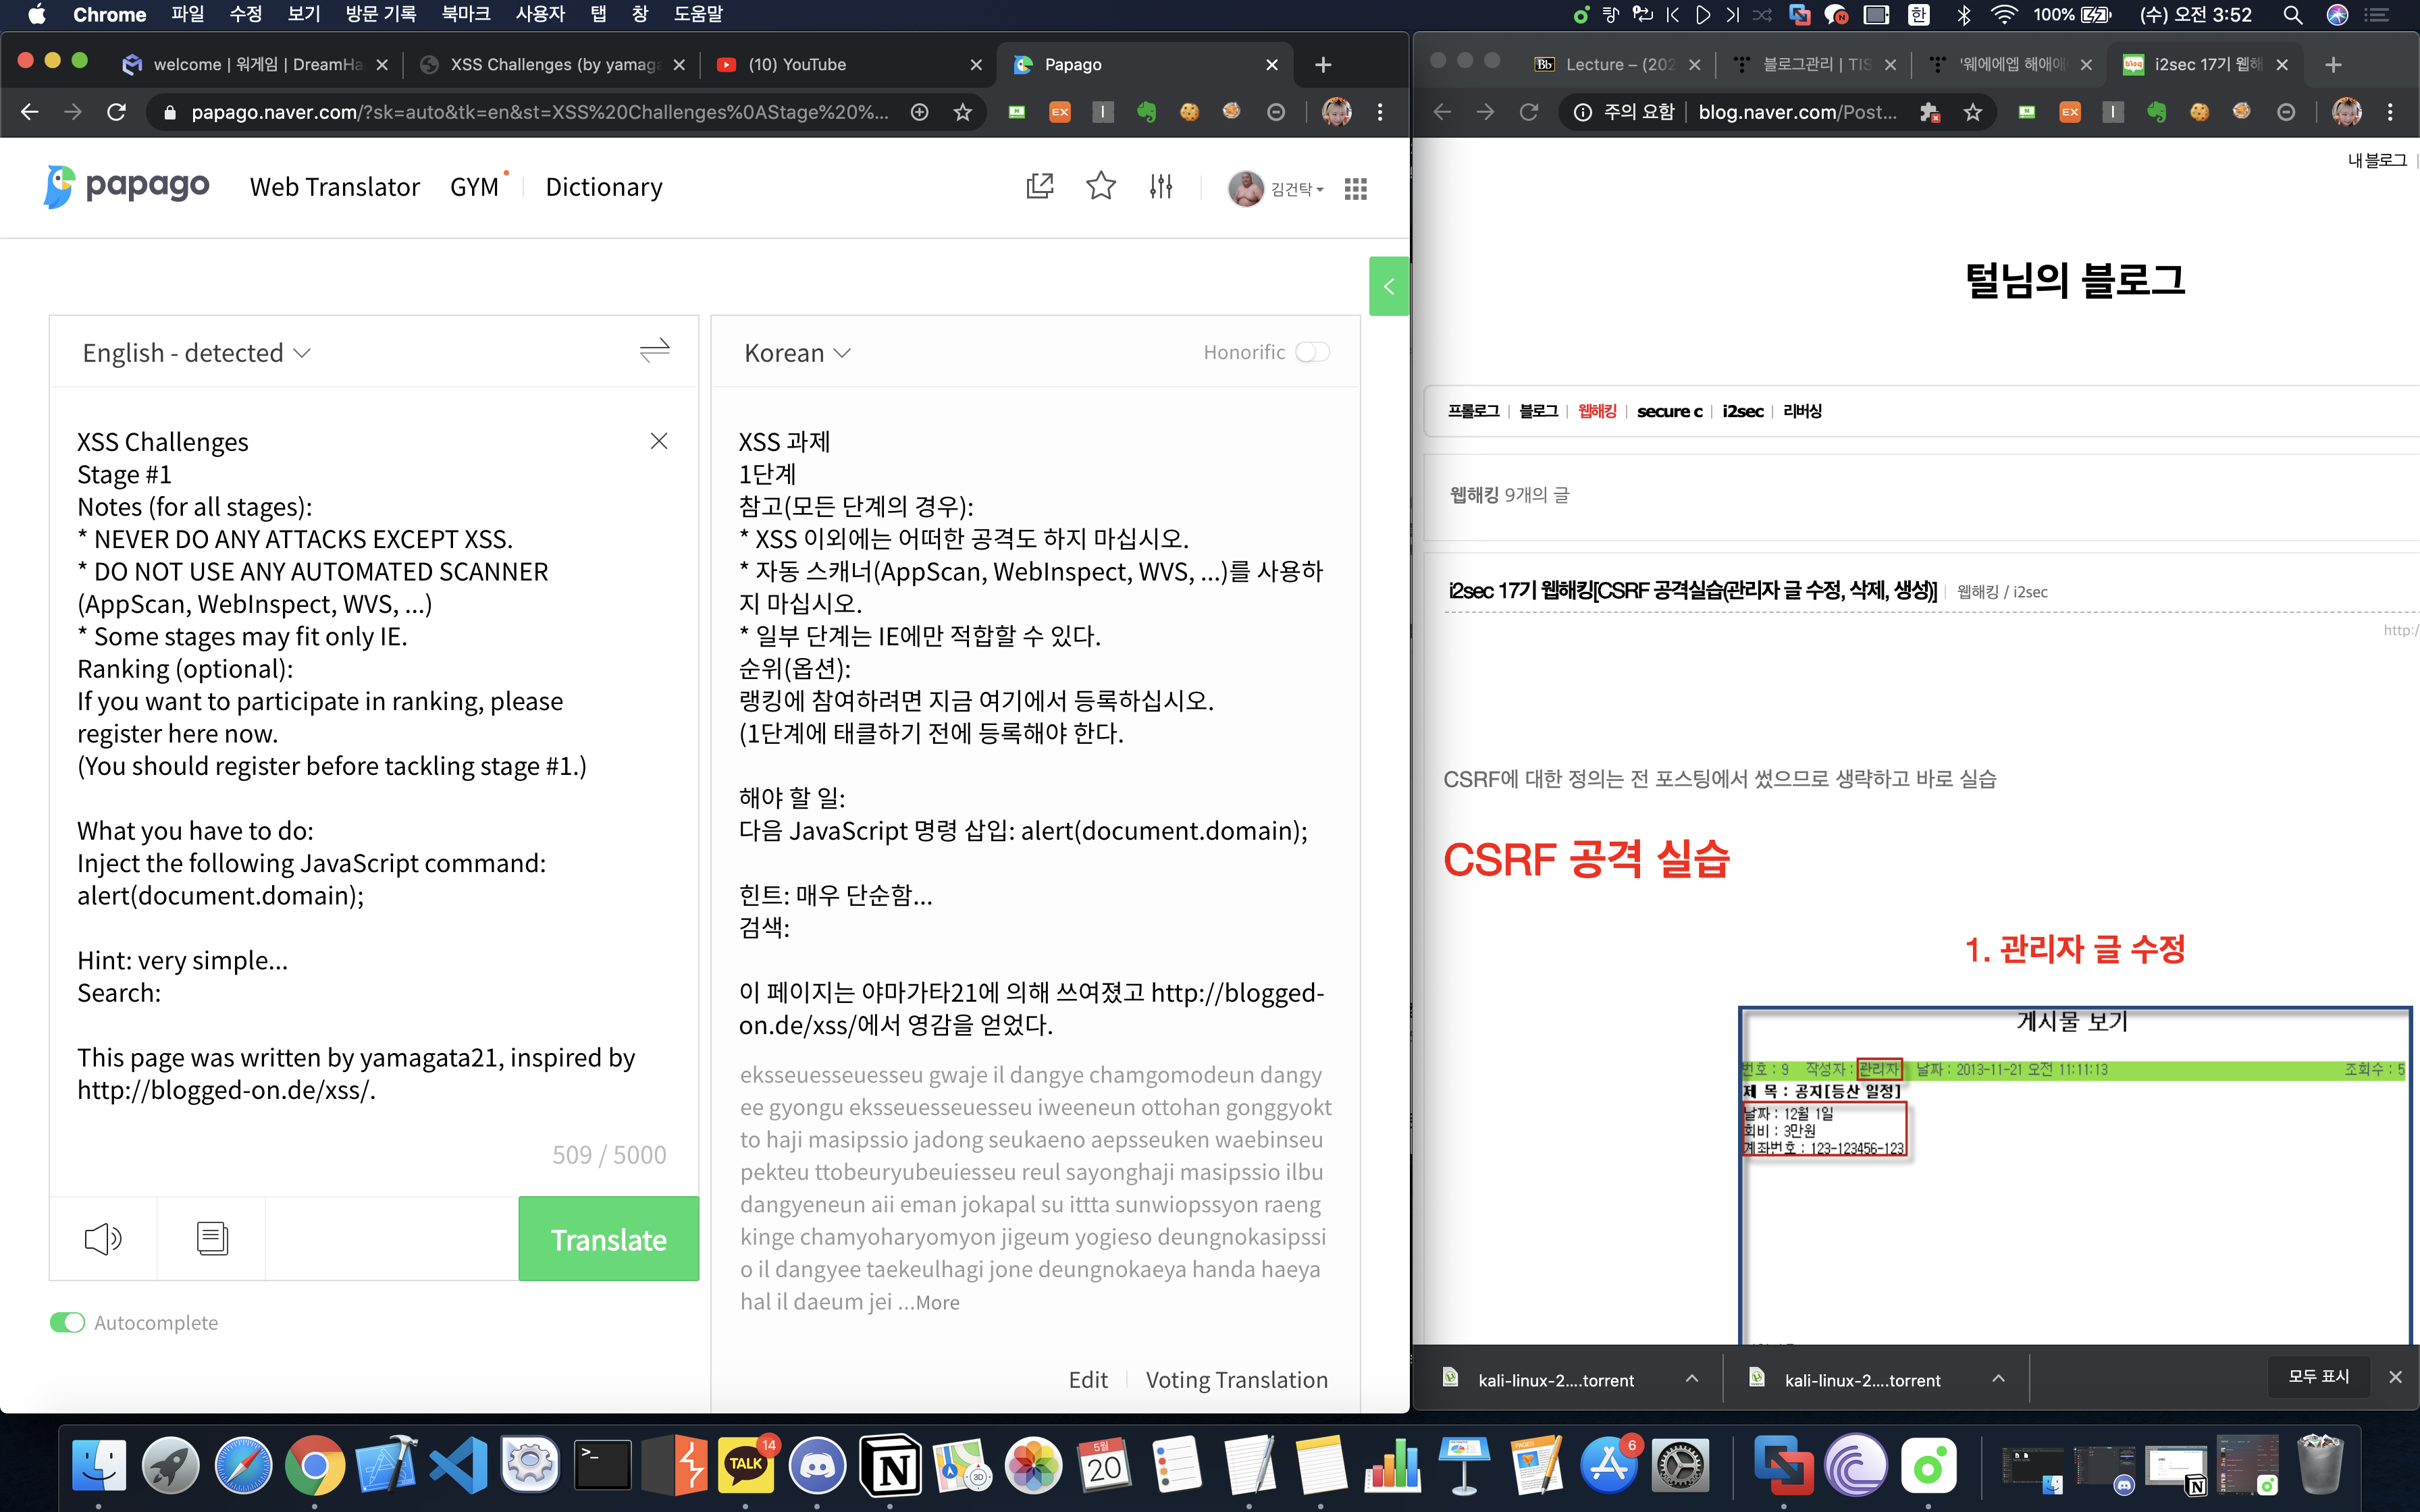Clear input text with X icon
The image size is (2420, 1512).
[658, 441]
